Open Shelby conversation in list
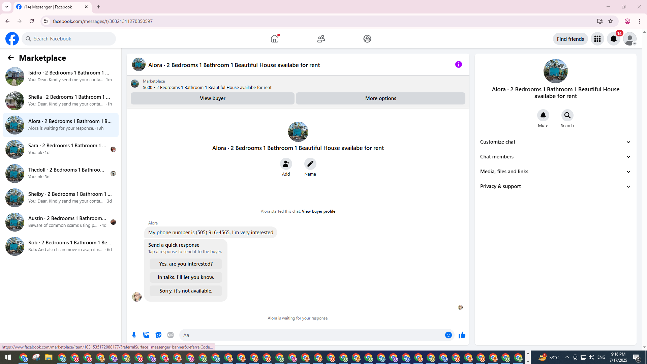Viewport: 647px width, 364px height. click(61, 198)
